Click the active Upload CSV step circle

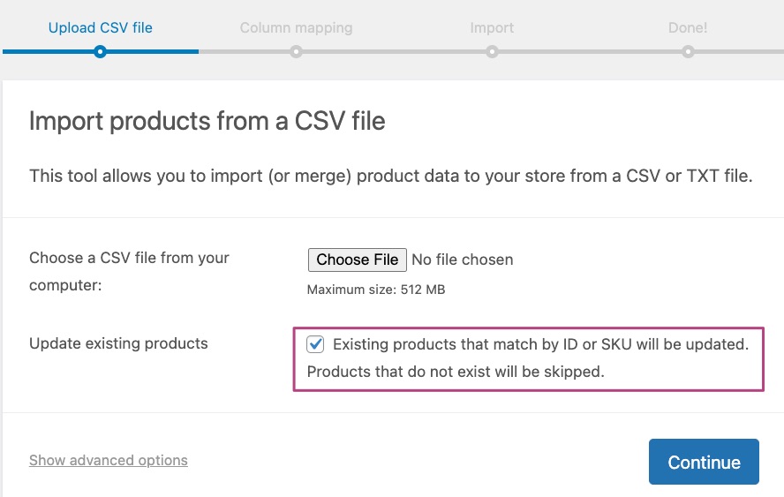click(x=100, y=52)
